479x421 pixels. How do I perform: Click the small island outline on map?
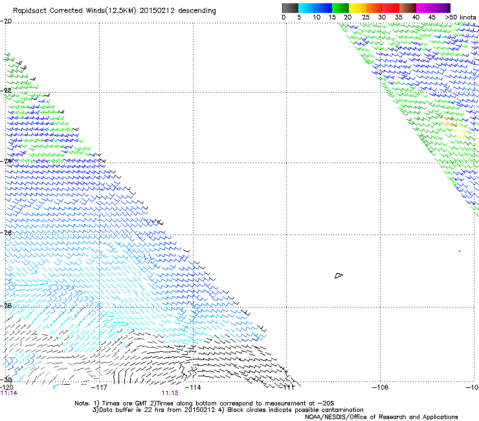click(339, 275)
